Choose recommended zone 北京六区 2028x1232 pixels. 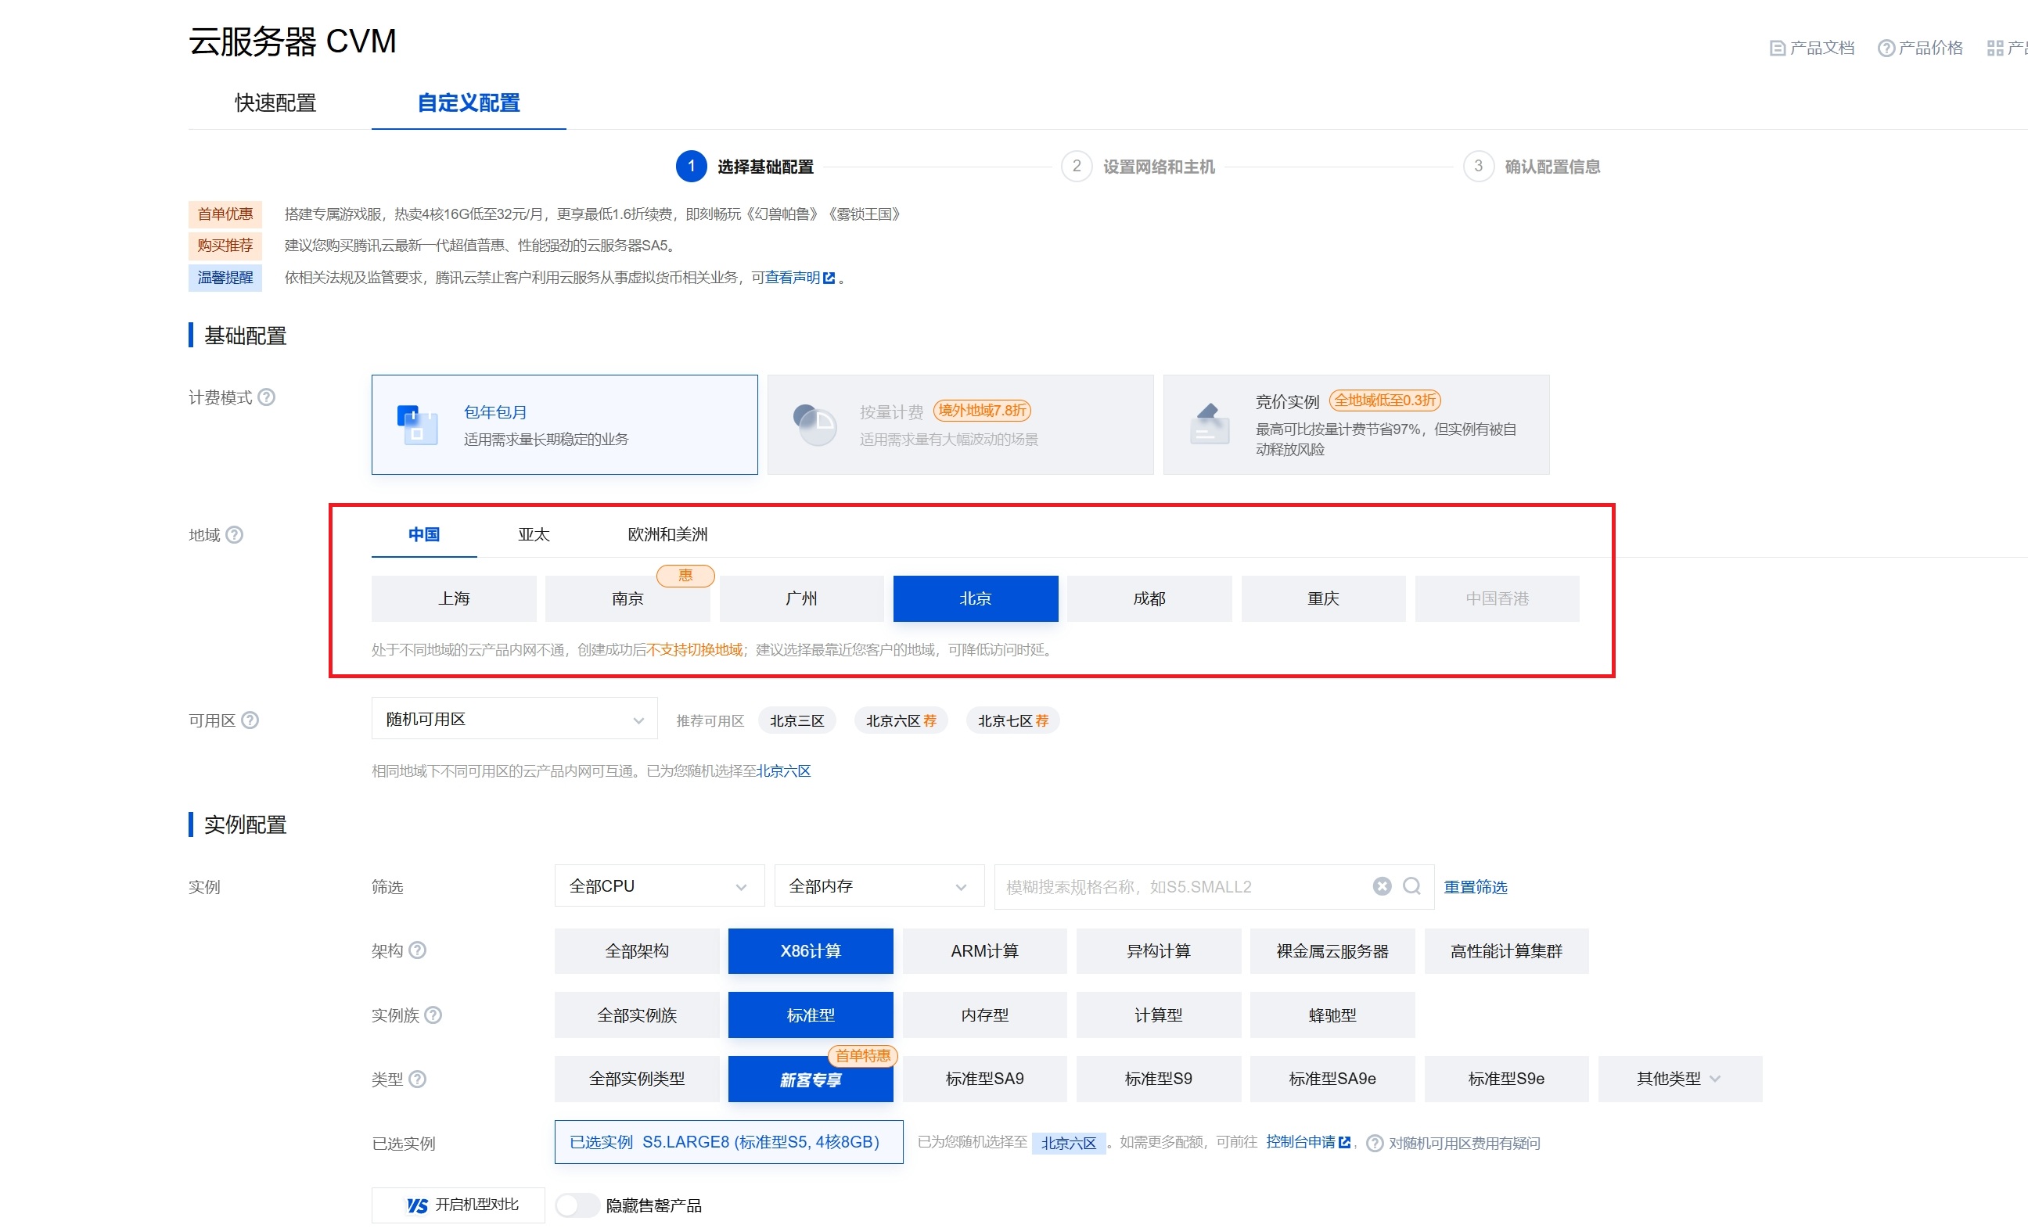[x=901, y=721]
